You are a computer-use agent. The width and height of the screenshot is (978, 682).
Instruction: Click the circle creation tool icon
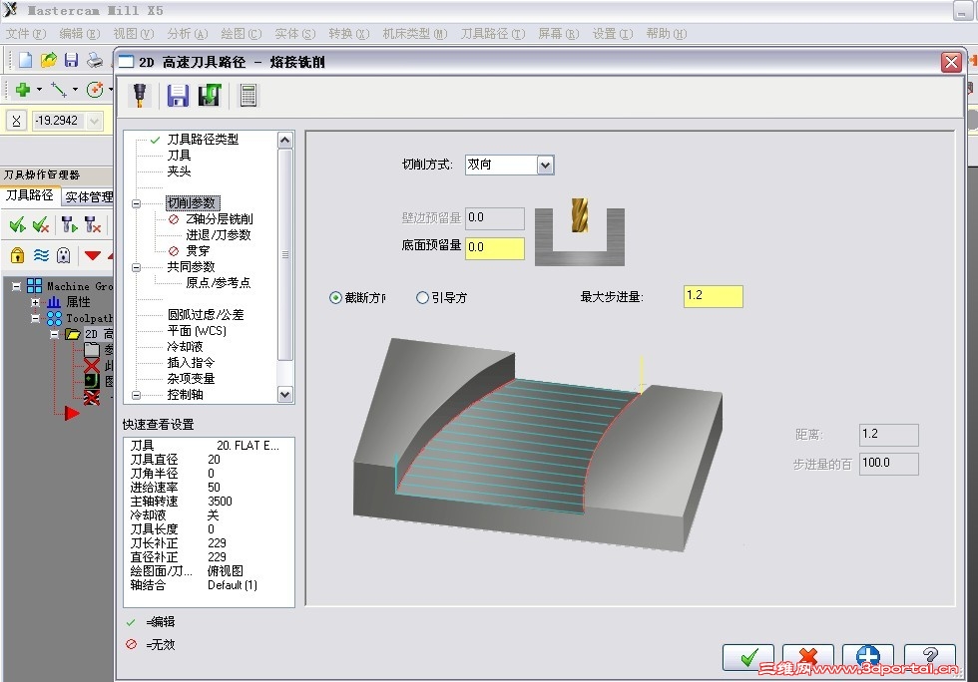tap(96, 90)
